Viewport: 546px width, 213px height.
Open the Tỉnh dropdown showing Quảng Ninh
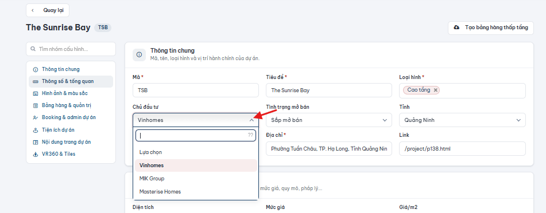click(x=462, y=120)
